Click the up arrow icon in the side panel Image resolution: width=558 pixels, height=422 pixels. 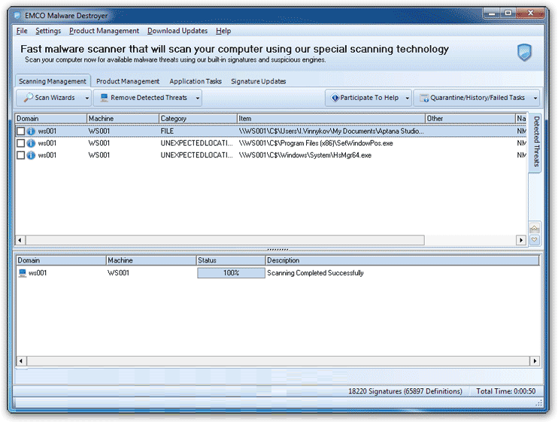point(534,228)
